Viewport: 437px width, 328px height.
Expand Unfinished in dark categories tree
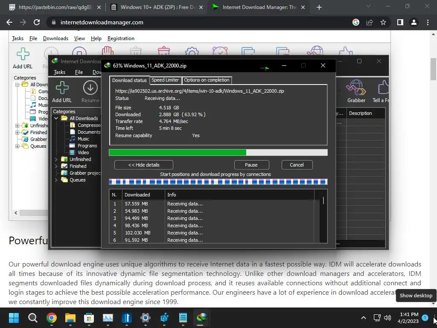(56, 159)
